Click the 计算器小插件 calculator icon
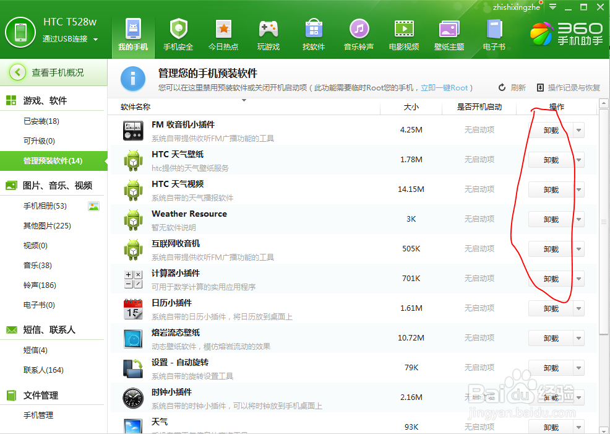Image resolution: width=610 pixels, height=434 pixels. (133, 279)
